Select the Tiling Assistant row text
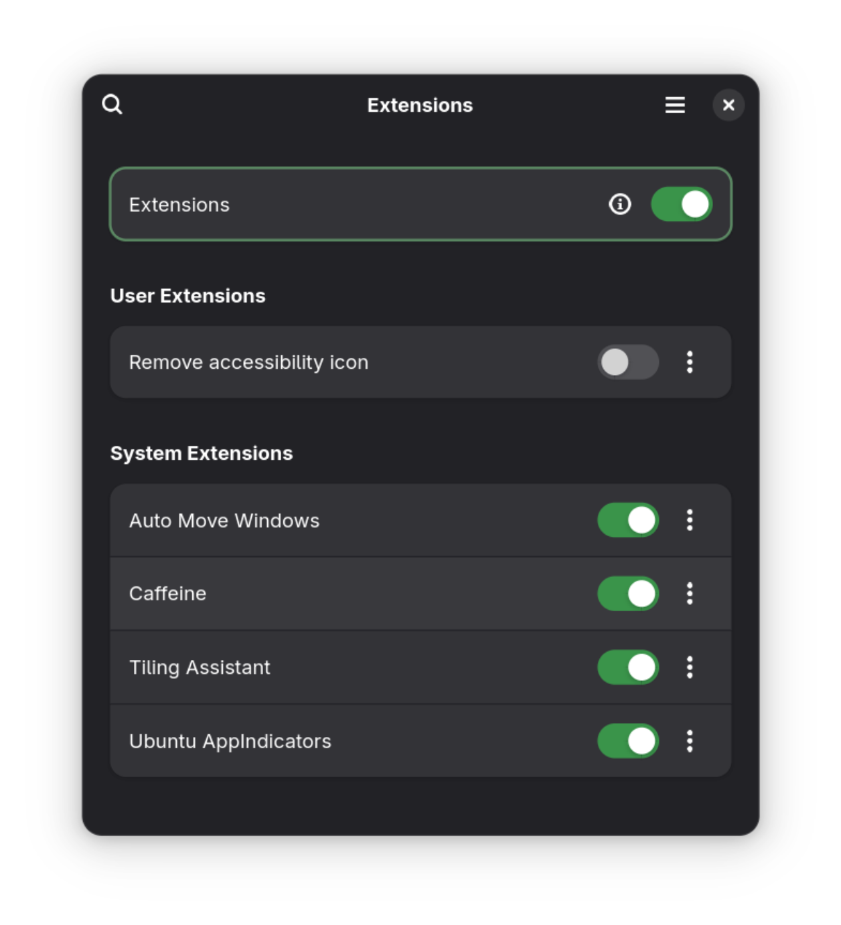The height and width of the screenshot is (925, 841). pos(200,667)
